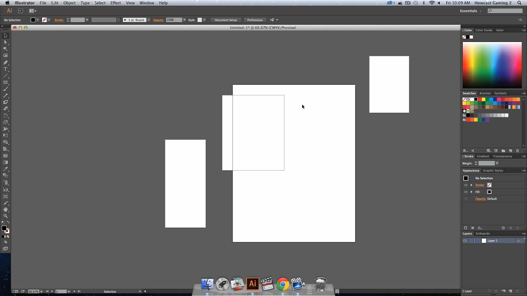Select the Artboard tool

pyautogui.click(x=6, y=196)
